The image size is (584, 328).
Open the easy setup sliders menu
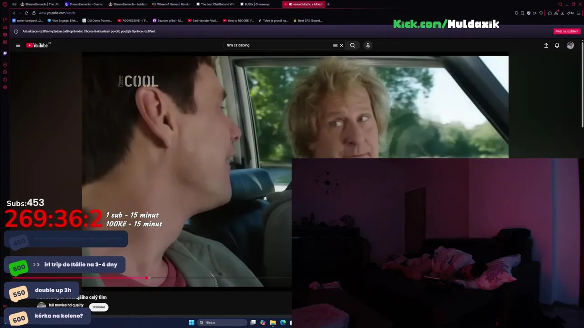[x=579, y=13]
